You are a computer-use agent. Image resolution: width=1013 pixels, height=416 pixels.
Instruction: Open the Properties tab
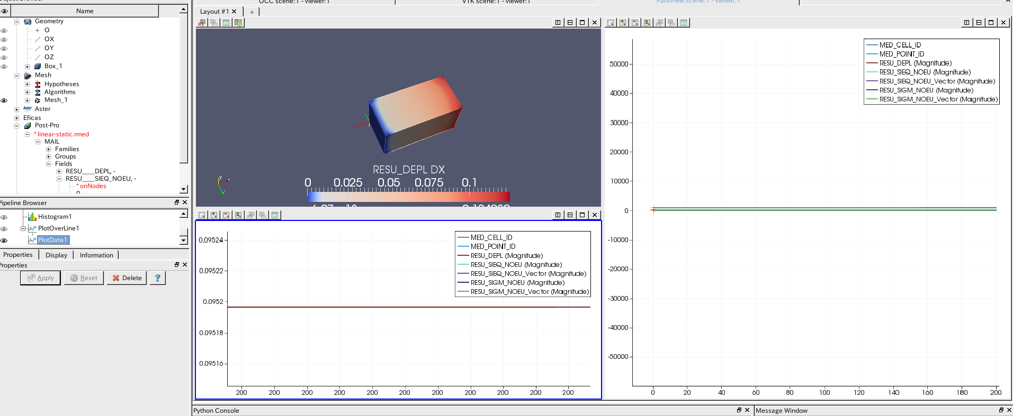point(18,255)
